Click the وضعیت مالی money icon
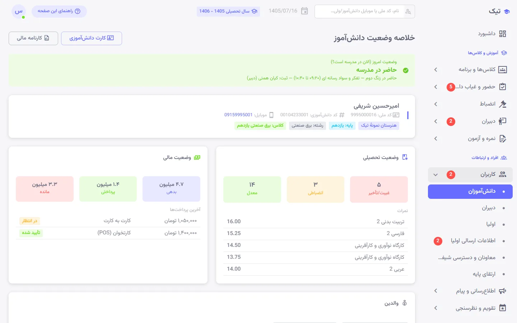Image resolution: width=517 pixels, height=323 pixels. (197, 157)
